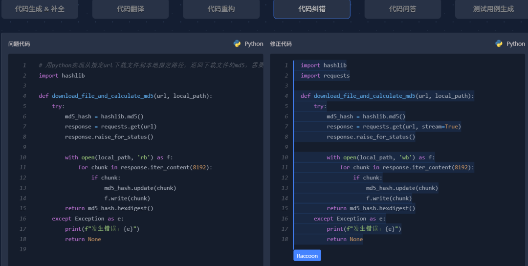Click 'f.write(chunk)' in corrected code
528x266 pixels.
click(x=389, y=199)
